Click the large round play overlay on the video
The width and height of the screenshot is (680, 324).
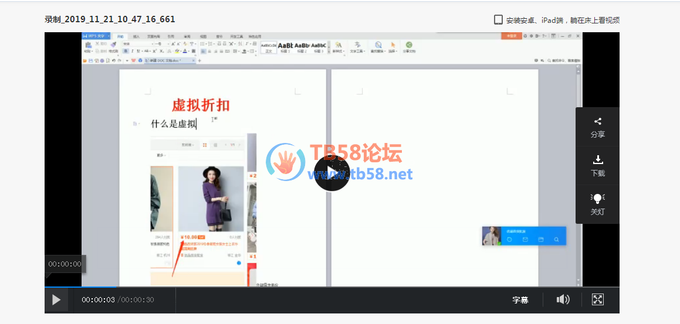(331, 173)
